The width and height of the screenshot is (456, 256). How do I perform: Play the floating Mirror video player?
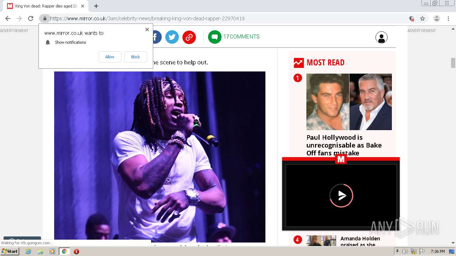[341, 195]
